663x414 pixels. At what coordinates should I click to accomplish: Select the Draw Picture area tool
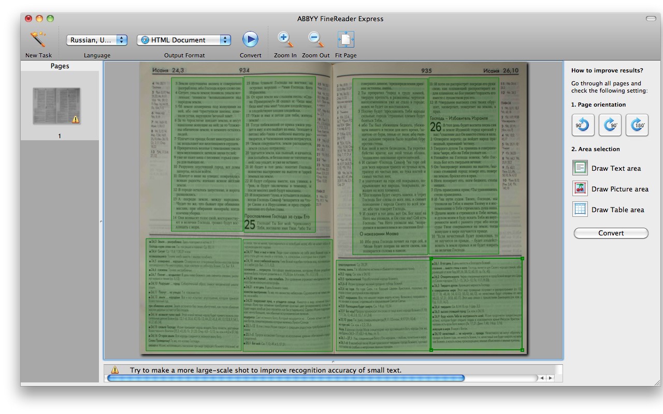pos(580,189)
